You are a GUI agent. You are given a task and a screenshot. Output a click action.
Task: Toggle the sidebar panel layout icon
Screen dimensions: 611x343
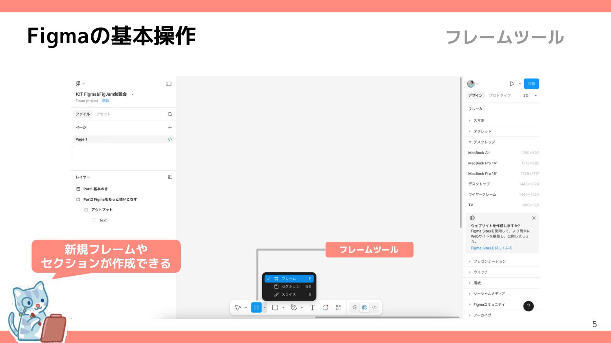point(168,84)
